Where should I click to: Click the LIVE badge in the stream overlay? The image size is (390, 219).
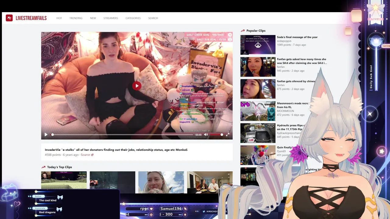coord(375,19)
